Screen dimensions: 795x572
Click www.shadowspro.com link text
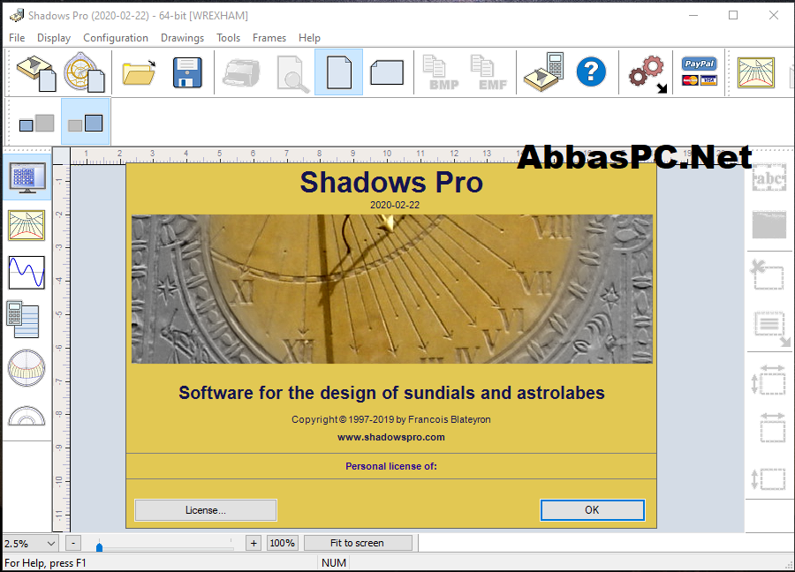(391, 437)
